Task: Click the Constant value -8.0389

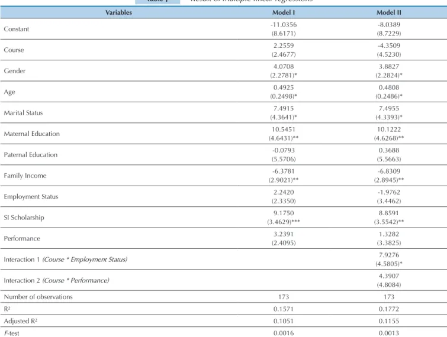Action: pos(389,25)
